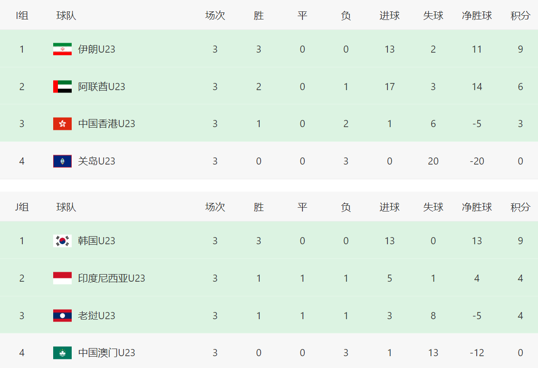Select the 中国香港U23 team name
Screen dimensions: 538x368
[106, 124]
